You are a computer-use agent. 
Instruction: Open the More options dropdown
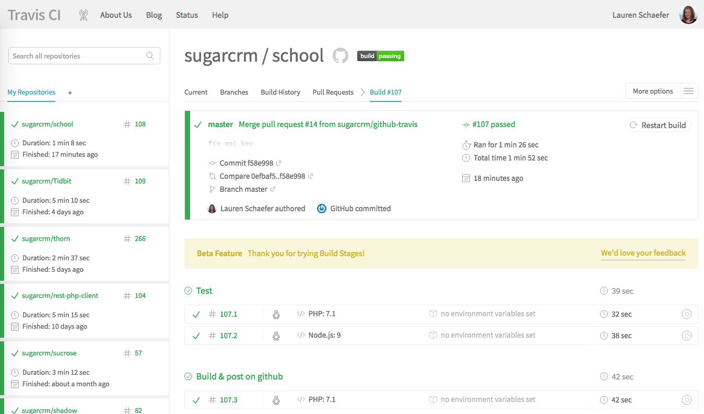point(652,90)
